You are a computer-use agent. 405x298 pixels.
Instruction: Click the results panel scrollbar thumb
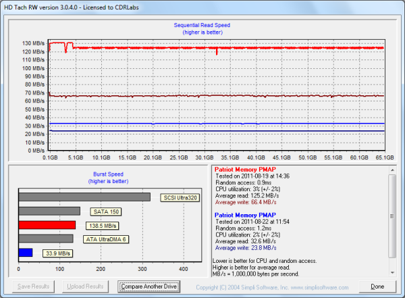(x=393, y=209)
